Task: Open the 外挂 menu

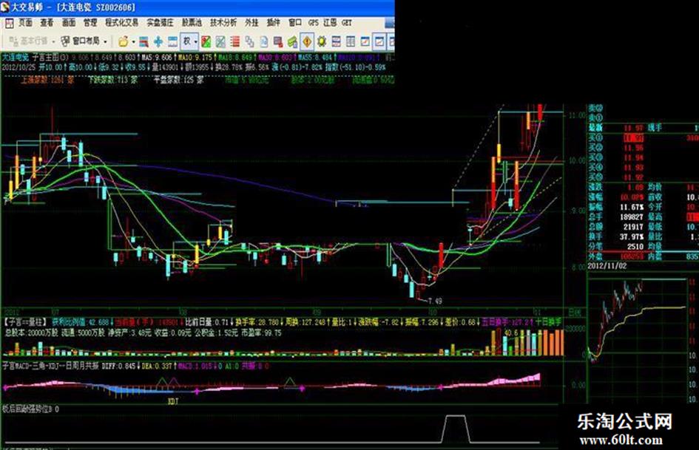Action: 251,23
